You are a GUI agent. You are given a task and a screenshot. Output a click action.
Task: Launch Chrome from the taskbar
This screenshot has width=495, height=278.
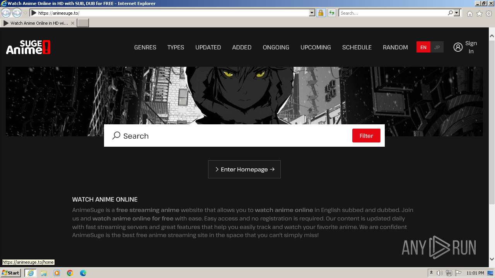[x=70, y=273]
